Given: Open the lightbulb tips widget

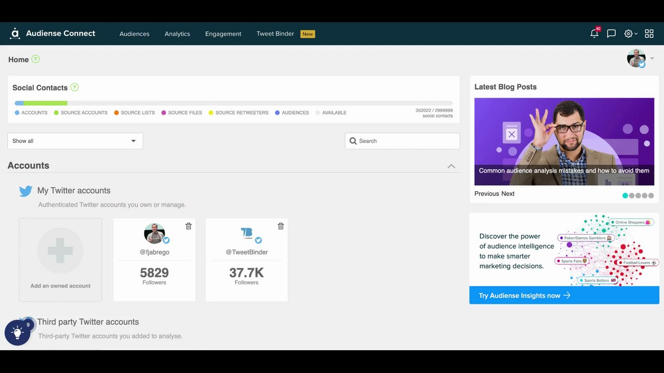Looking at the screenshot, I should coord(17,333).
